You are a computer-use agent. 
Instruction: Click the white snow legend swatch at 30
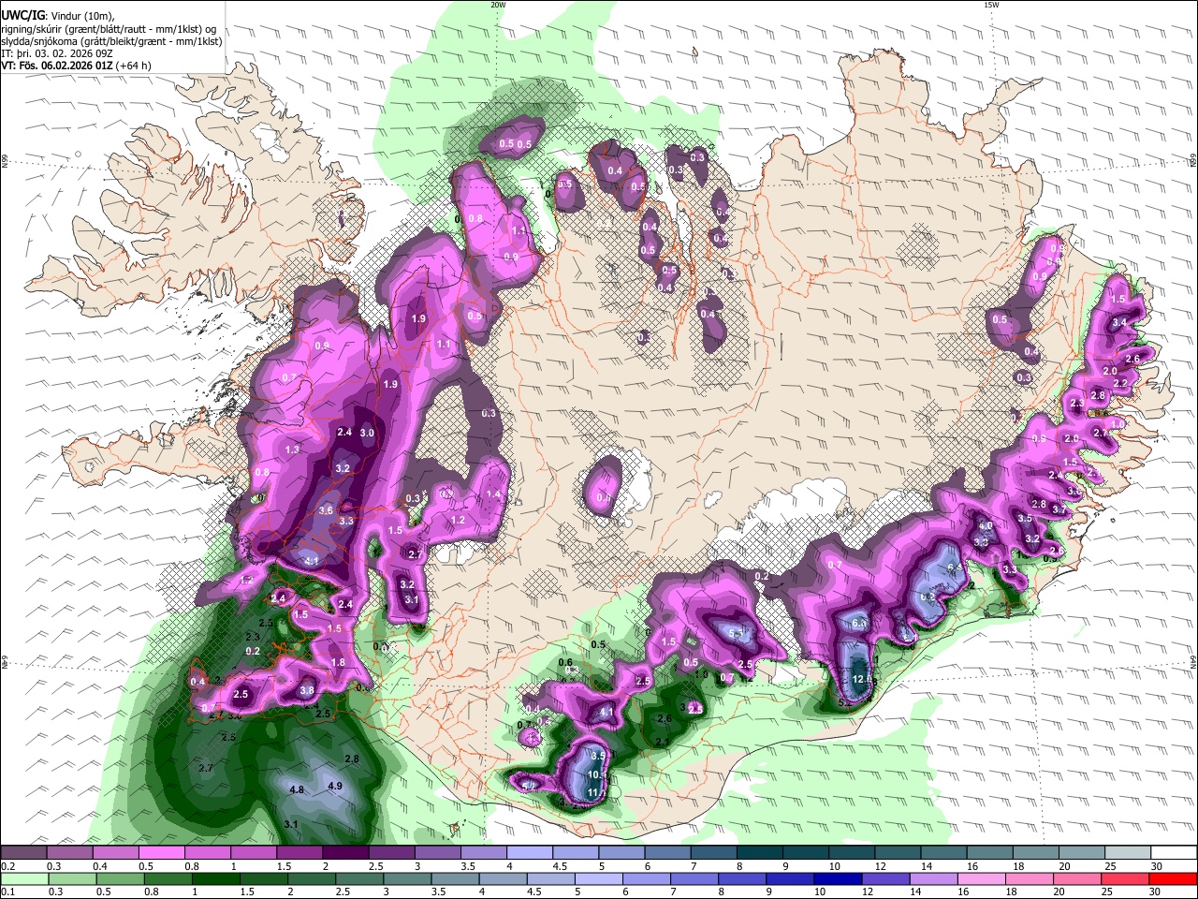[1173, 853]
